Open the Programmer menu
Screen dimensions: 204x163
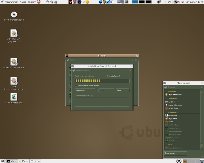11,2
